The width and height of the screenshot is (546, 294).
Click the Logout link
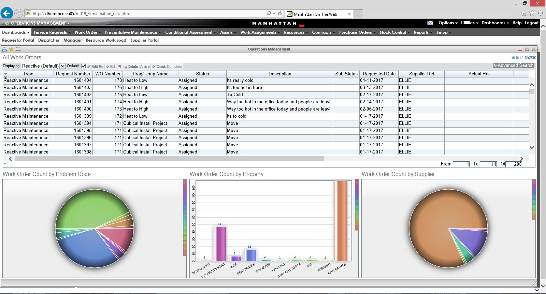pyautogui.click(x=531, y=23)
